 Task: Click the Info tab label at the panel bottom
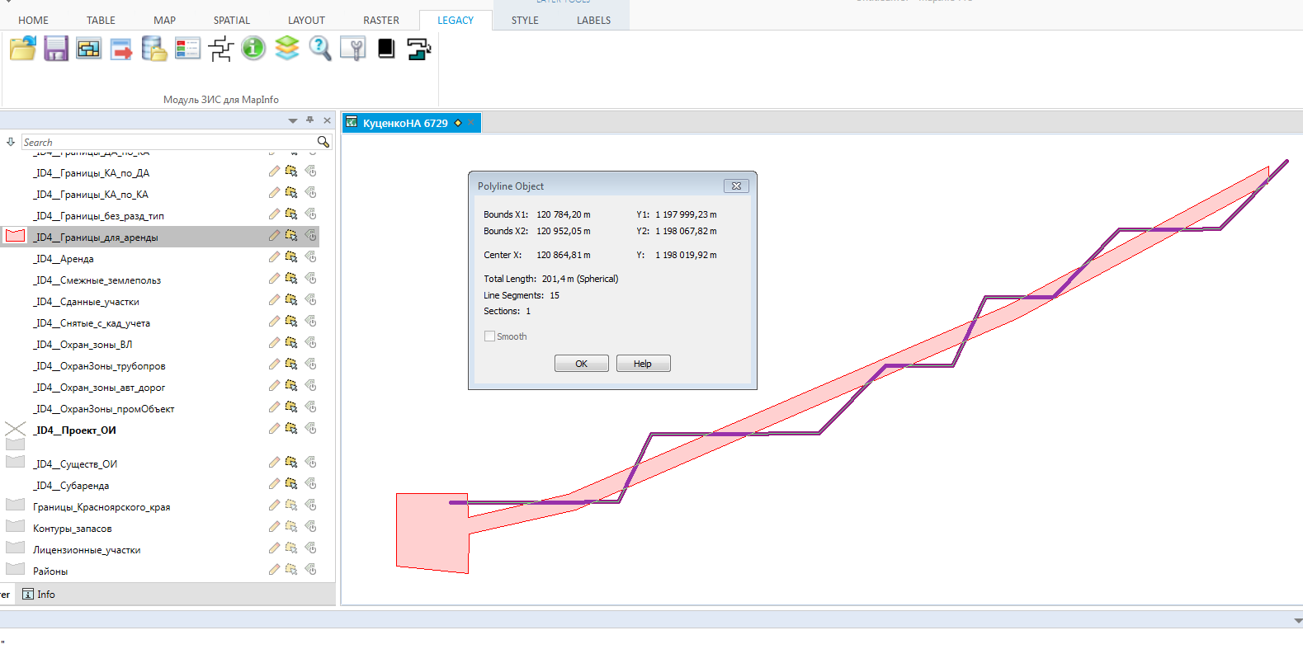[46, 594]
